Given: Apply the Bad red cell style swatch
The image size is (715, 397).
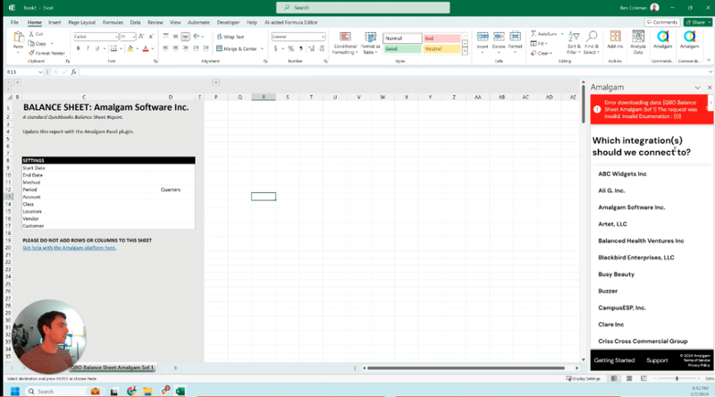Looking at the screenshot, I should pos(442,38).
